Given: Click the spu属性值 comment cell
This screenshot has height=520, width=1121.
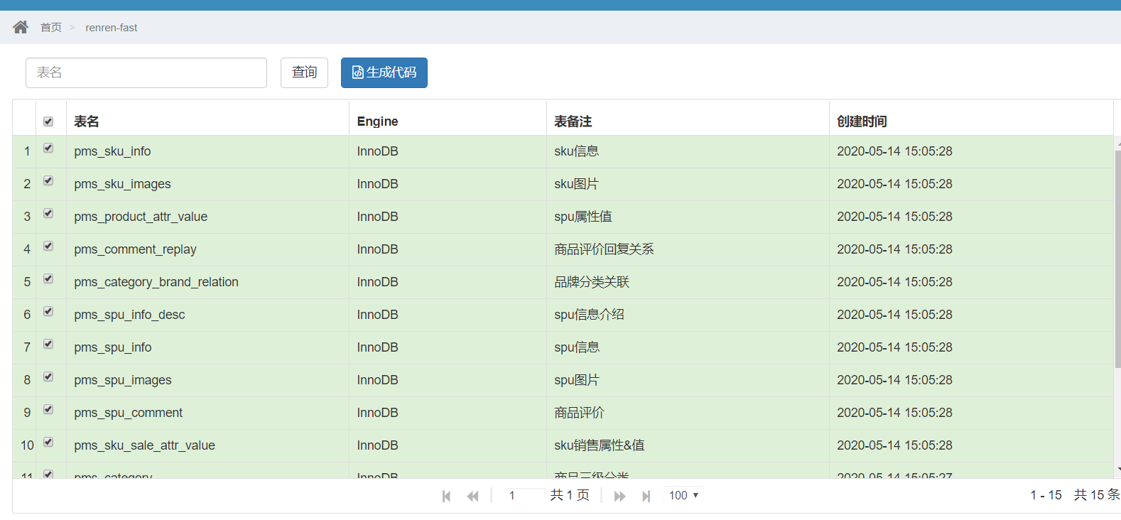Looking at the screenshot, I should [x=688, y=217].
